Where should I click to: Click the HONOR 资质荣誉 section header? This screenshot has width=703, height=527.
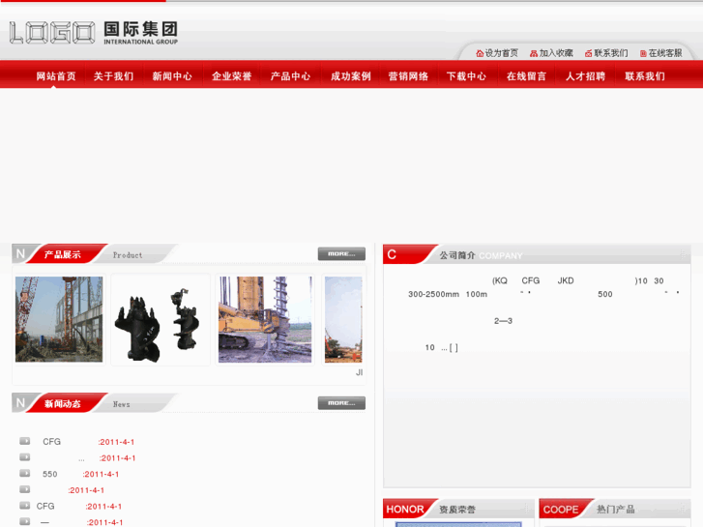[456, 509]
